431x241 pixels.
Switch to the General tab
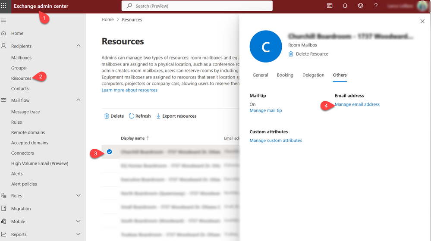click(260, 75)
